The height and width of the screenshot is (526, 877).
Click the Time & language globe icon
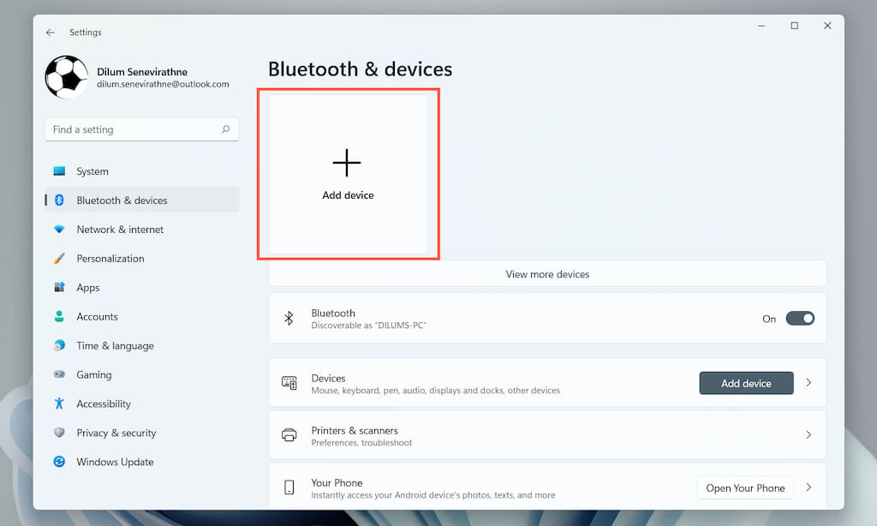59,346
